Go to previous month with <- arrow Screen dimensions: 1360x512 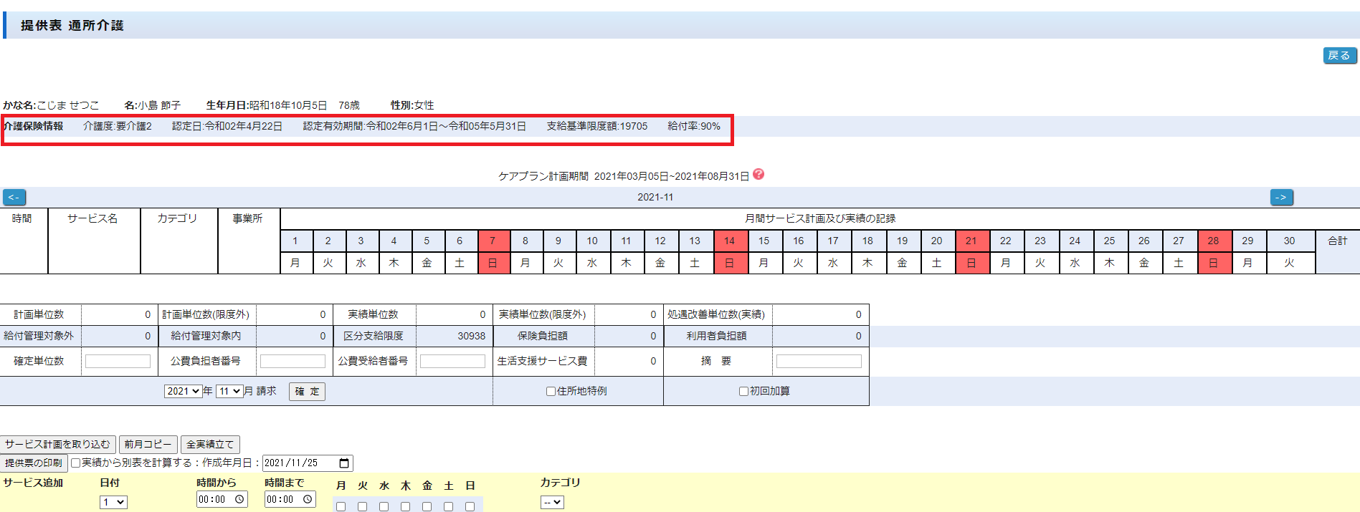14,197
